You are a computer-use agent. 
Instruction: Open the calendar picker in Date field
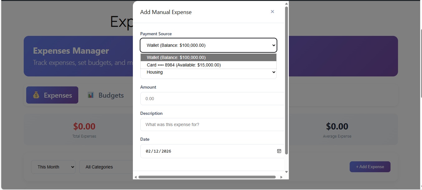click(x=279, y=151)
